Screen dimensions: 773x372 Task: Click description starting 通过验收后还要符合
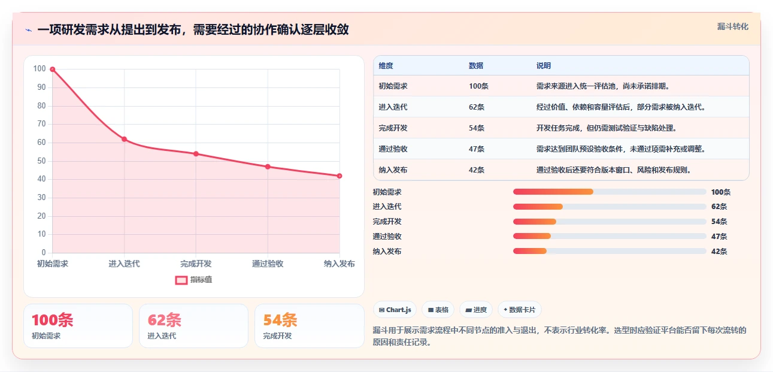614,170
